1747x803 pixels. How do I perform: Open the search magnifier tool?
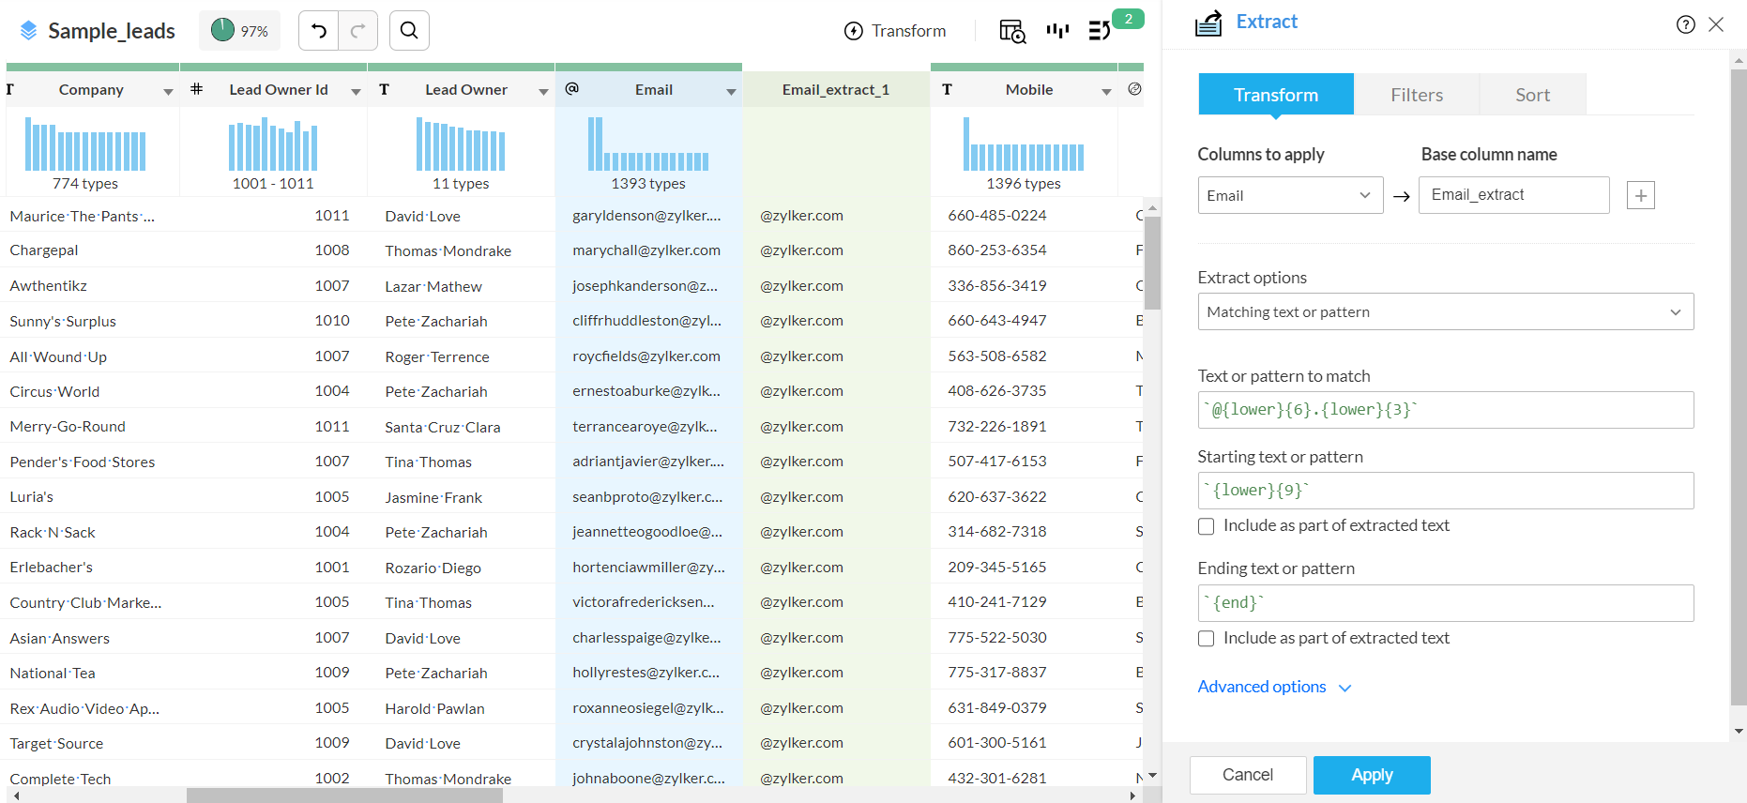click(409, 31)
